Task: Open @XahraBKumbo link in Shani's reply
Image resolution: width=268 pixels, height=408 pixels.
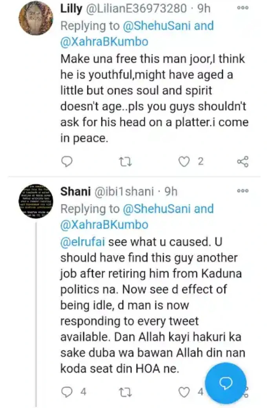Action: tap(104, 225)
